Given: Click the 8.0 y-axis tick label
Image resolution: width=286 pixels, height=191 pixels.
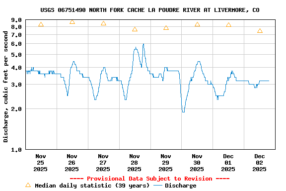Looking at the screenshot, I should 16,27.
